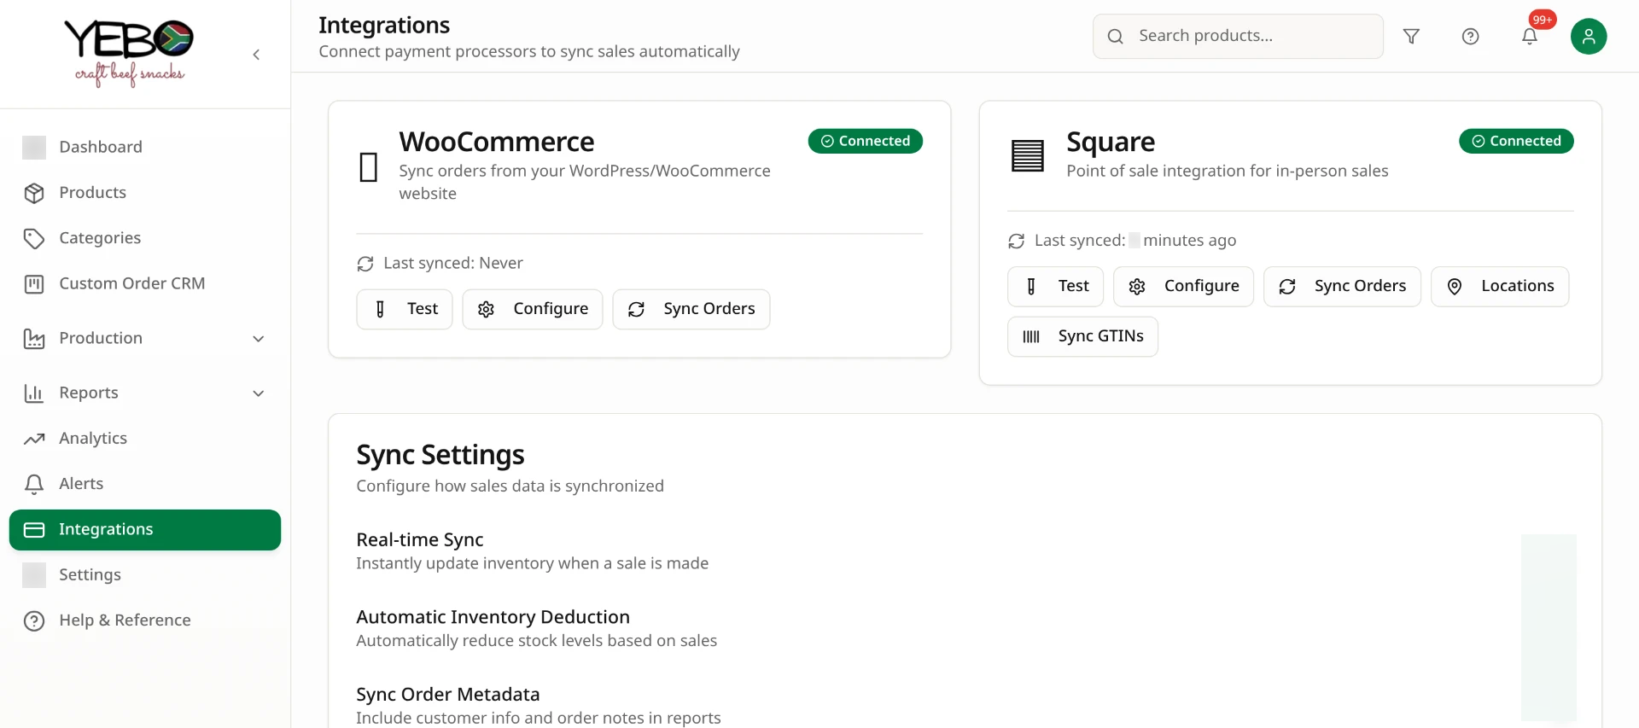Screen dimensions: 1639x728
Task: Open Help & Reference in the sidebar
Action: click(x=145, y=620)
